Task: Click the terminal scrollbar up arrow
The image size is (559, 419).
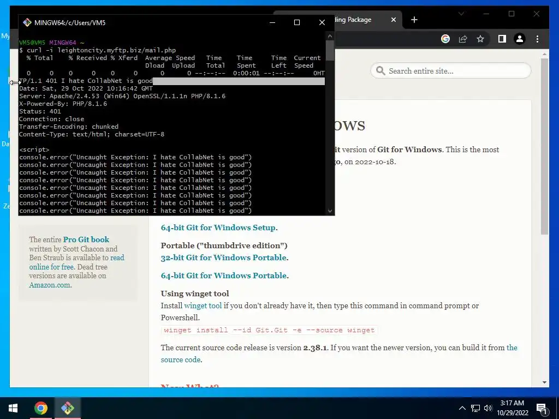Action: tap(330, 36)
